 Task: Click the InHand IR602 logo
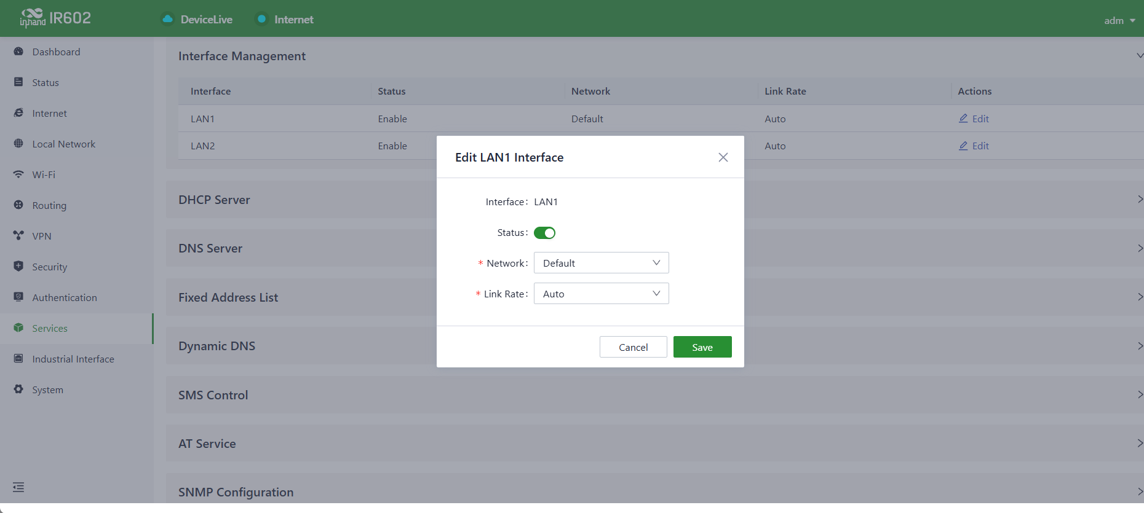click(55, 18)
